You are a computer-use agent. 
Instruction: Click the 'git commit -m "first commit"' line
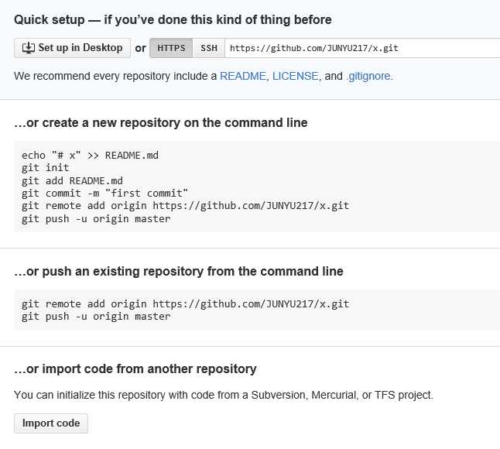105,194
